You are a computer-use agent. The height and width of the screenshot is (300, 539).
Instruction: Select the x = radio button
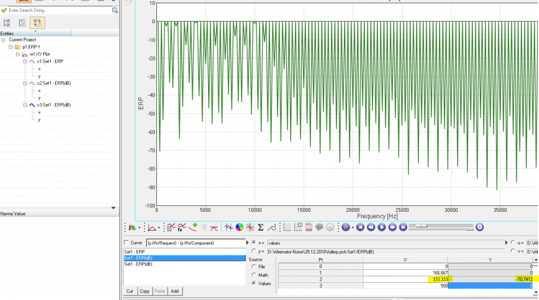(x=254, y=242)
